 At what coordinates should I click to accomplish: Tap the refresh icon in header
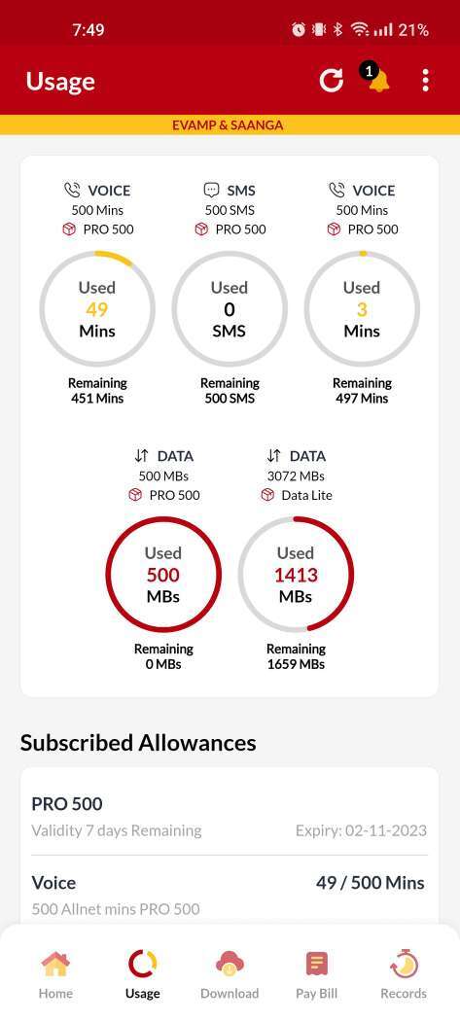pos(331,81)
